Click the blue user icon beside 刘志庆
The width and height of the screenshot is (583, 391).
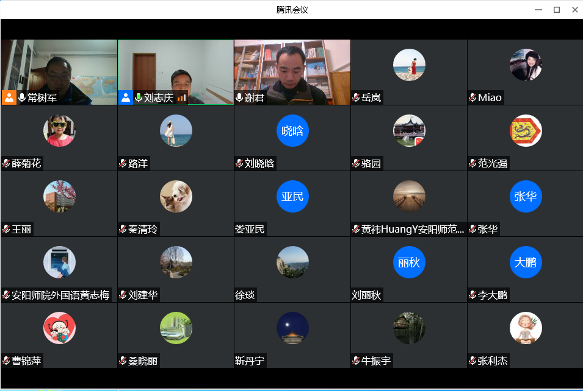click(x=126, y=97)
